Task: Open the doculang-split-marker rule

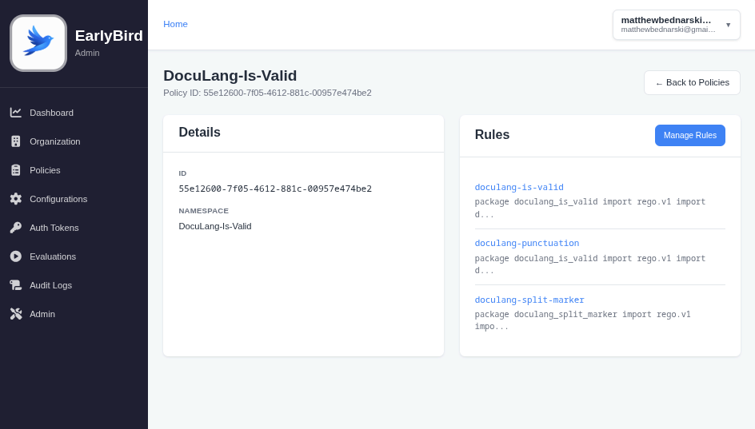Action: point(529,300)
